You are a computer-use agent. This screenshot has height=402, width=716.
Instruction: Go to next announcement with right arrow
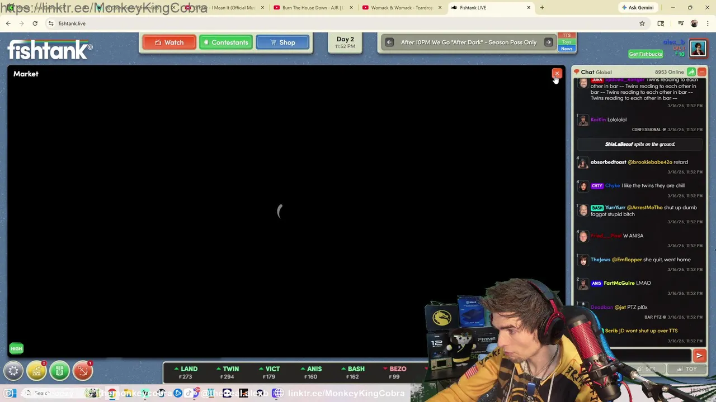tap(548, 42)
